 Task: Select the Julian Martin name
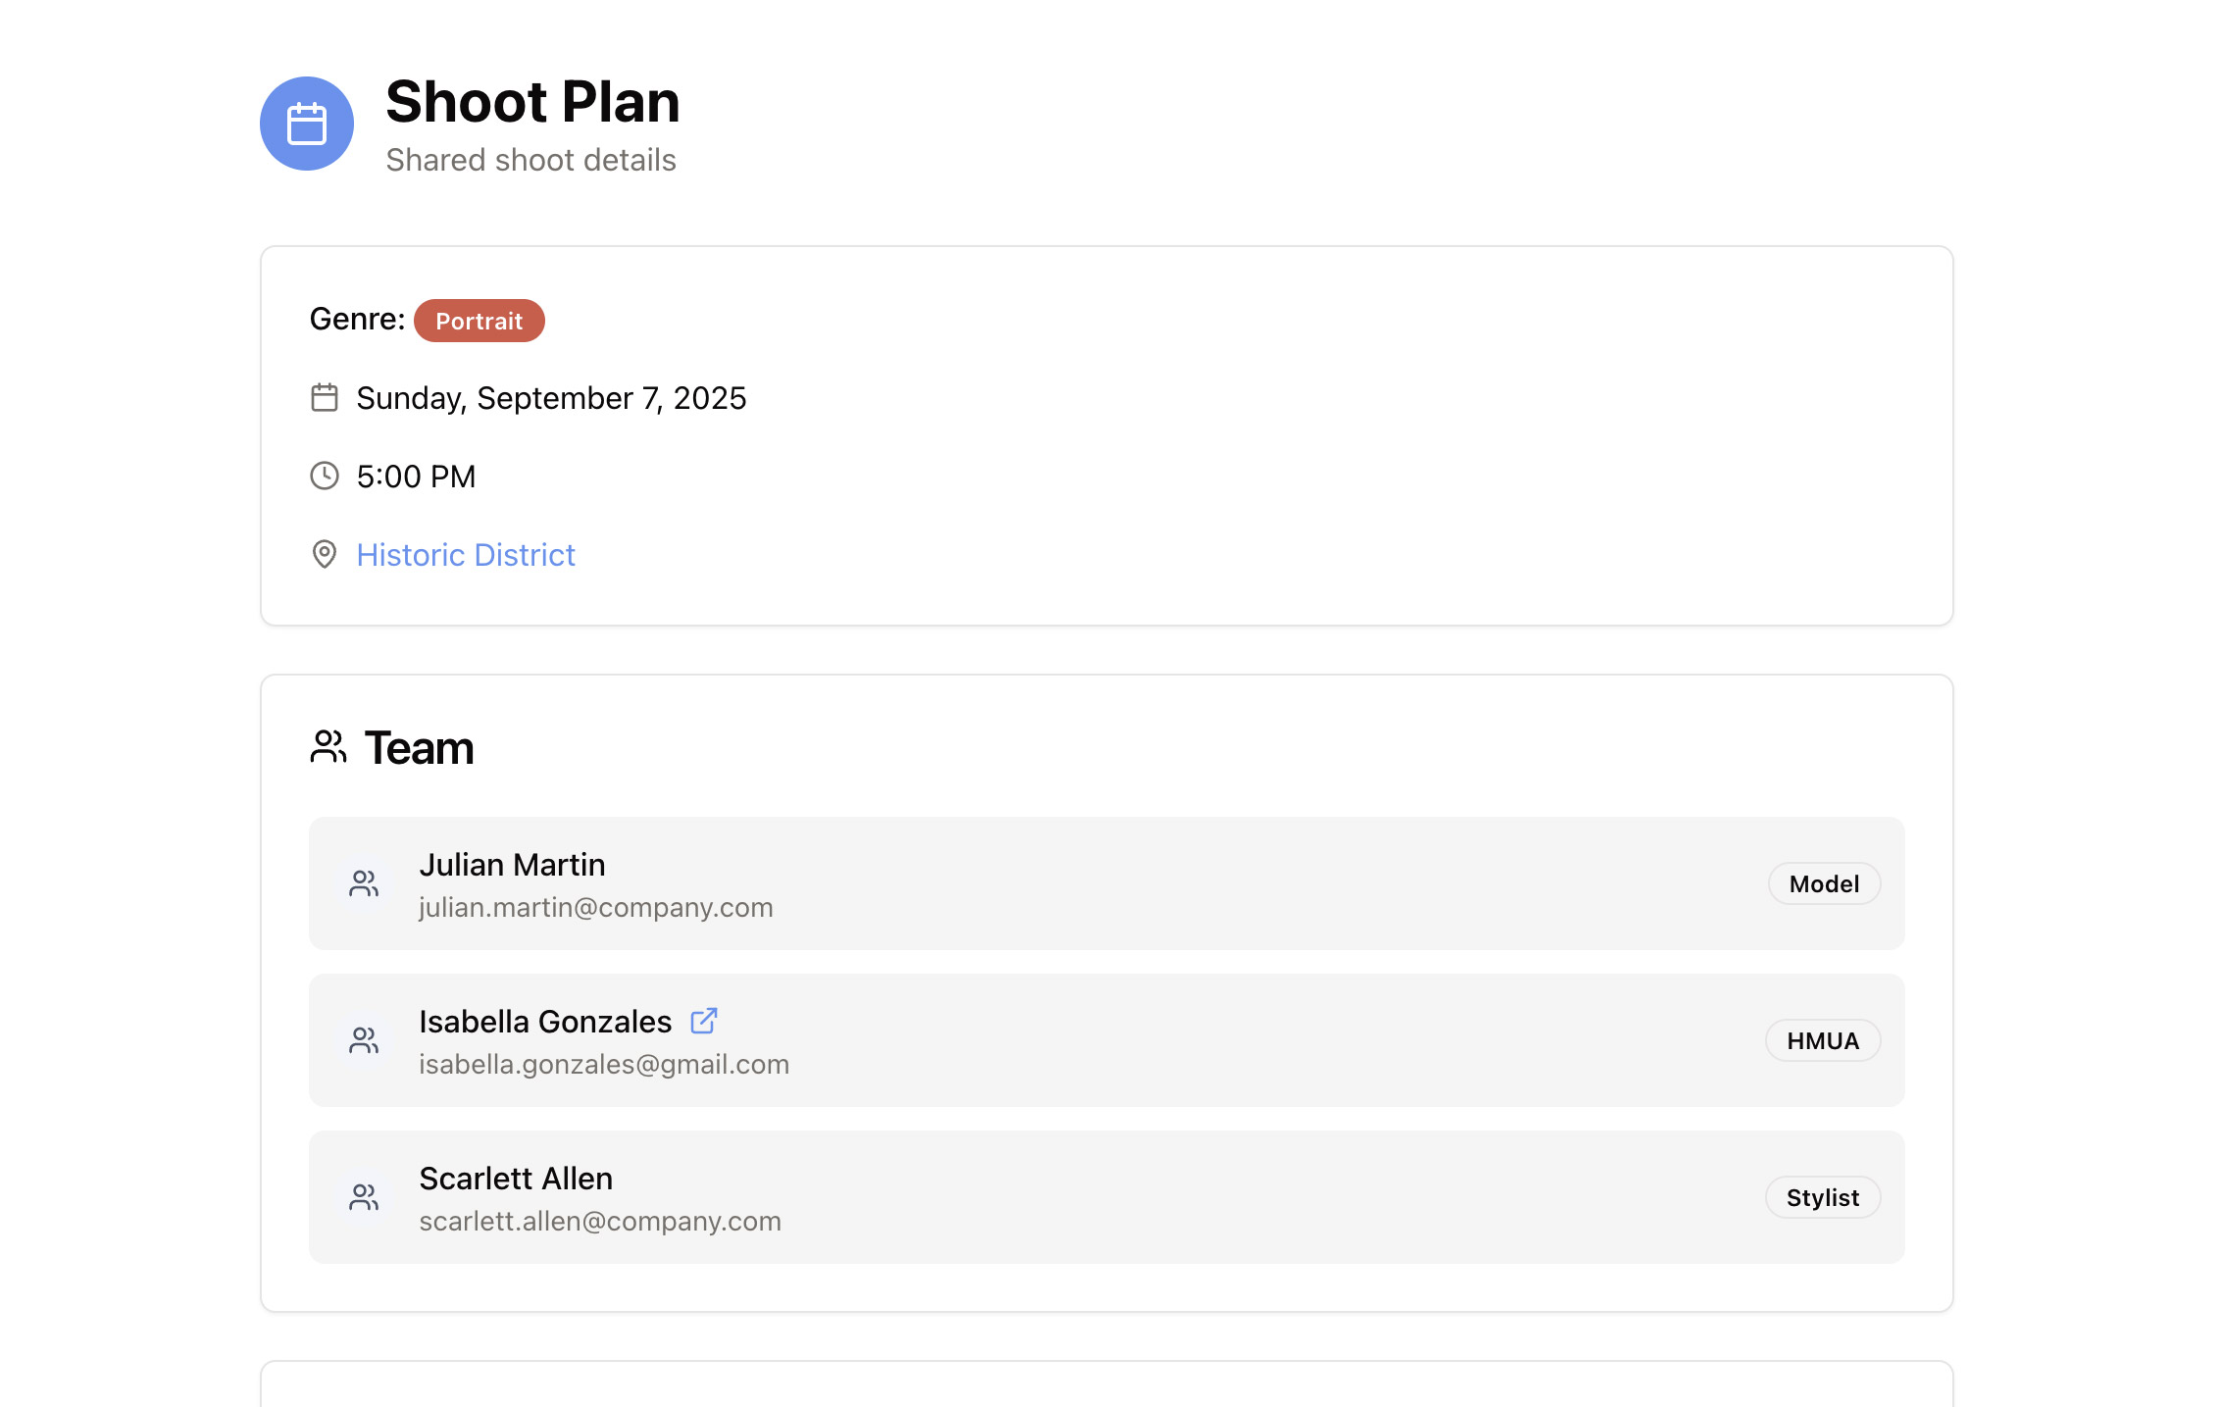512,865
